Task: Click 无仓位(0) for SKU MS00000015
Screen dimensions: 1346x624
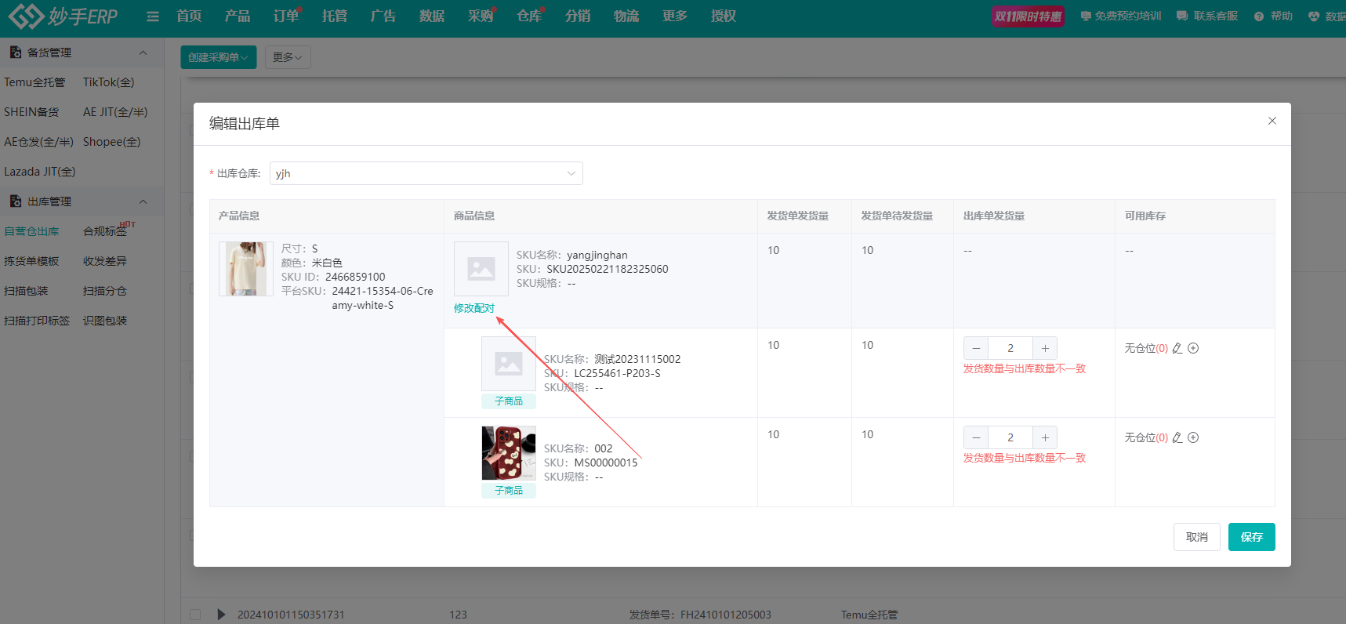Action: [1146, 437]
